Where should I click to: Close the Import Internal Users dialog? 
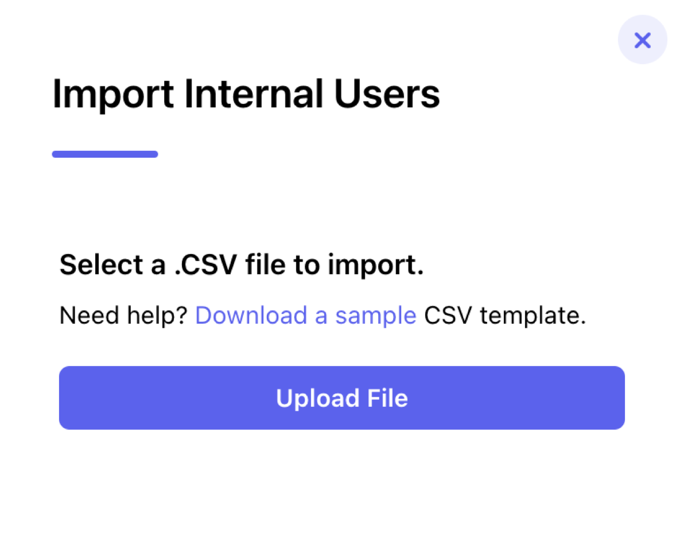pos(642,40)
